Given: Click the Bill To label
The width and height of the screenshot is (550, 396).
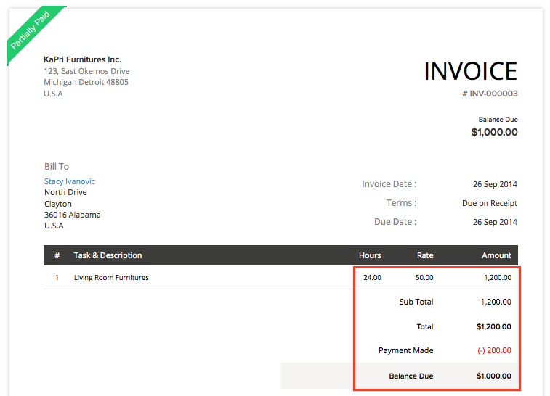Looking at the screenshot, I should [x=57, y=167].
